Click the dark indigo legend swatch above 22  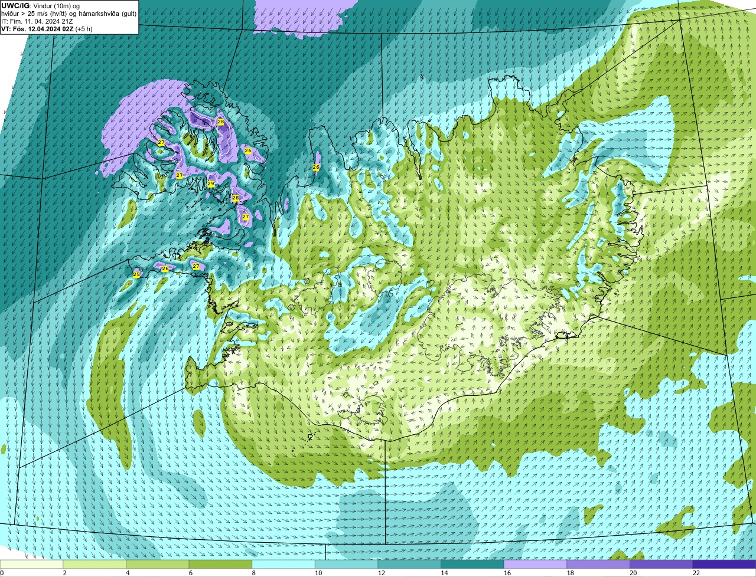click(725, 564)
